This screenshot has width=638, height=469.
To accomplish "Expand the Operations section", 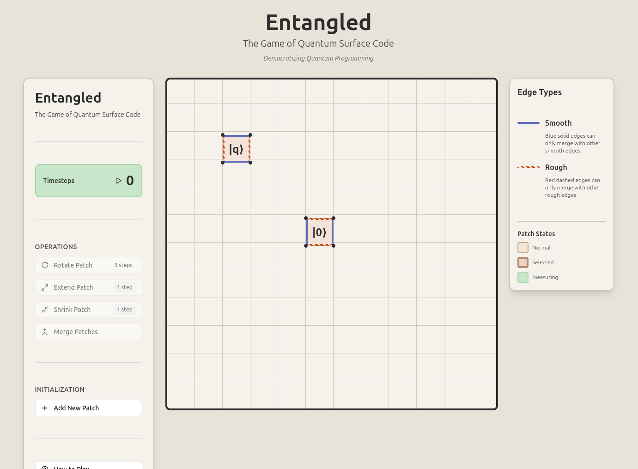I will pyautogui.click(x=56, y=247).
